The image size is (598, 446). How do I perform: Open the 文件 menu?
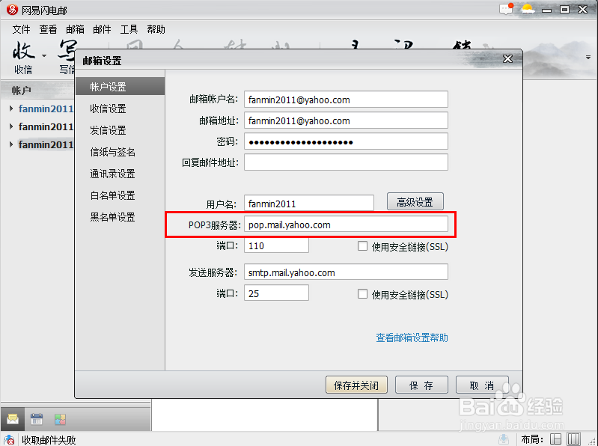click(x=21, y=29)
